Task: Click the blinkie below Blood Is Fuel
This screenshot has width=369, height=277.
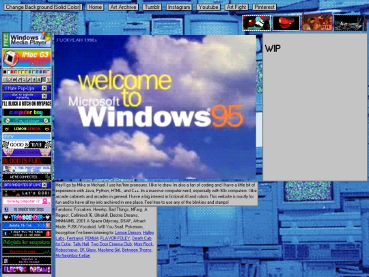Action: pyautogui.click(x=27, y=169)
